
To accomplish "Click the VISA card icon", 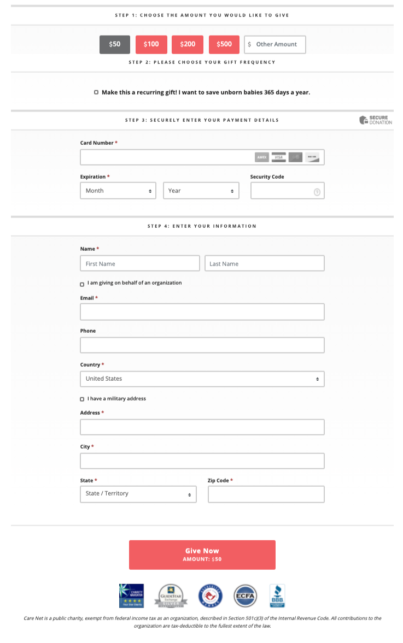I will [279, 157].
